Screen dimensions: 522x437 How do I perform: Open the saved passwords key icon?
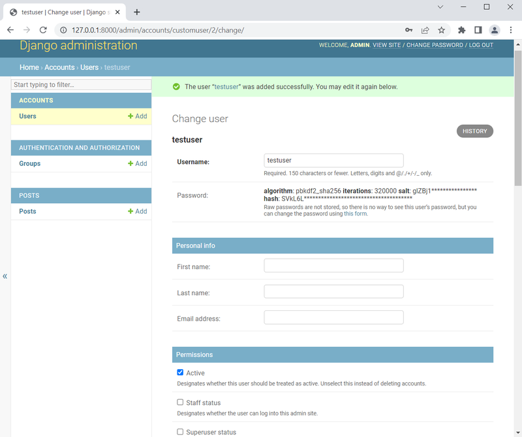point(409,30)
